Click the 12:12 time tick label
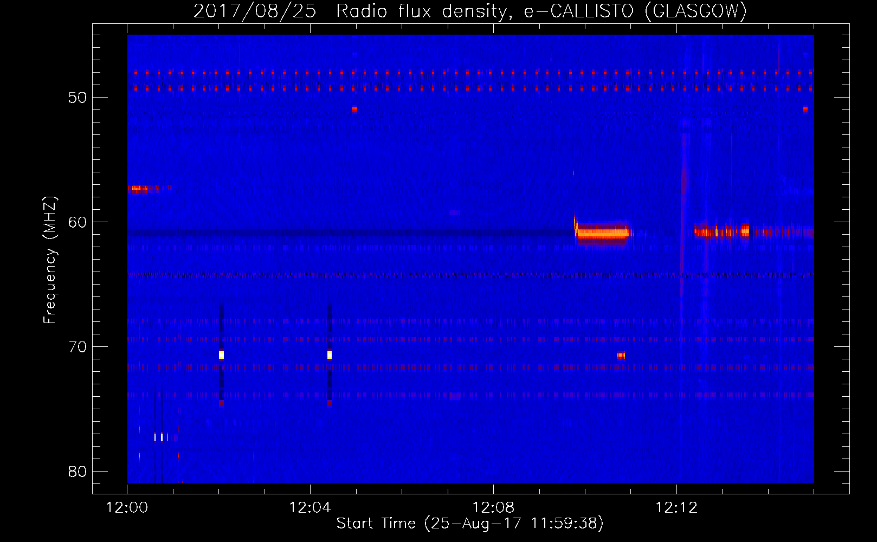 (x=676, y=508)
